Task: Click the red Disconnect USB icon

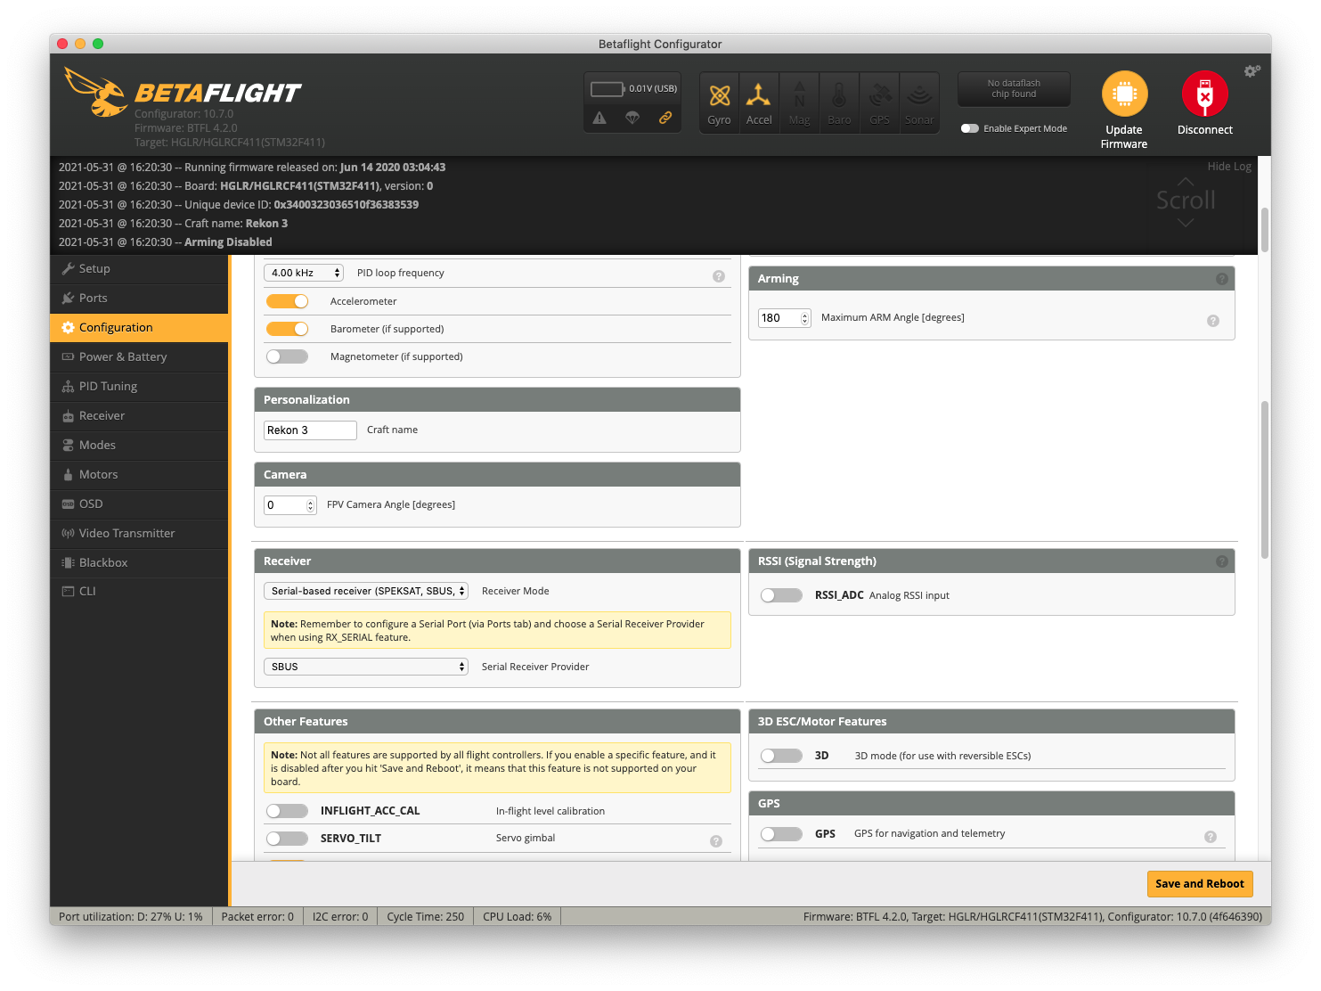Action: coord(1204,94)
